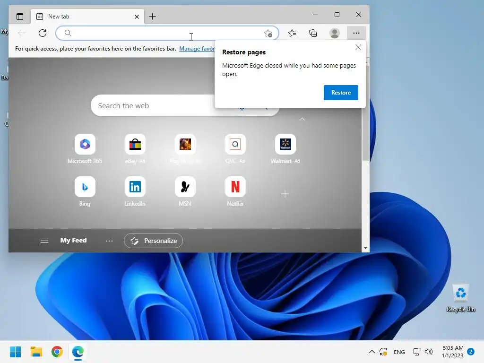Click the Edge taskbar icon
The image size is (484, 363).
78,352
